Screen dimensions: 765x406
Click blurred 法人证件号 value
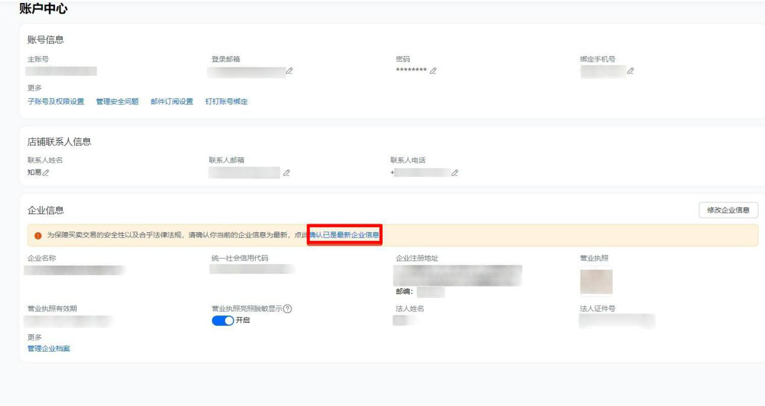(617, 321)
